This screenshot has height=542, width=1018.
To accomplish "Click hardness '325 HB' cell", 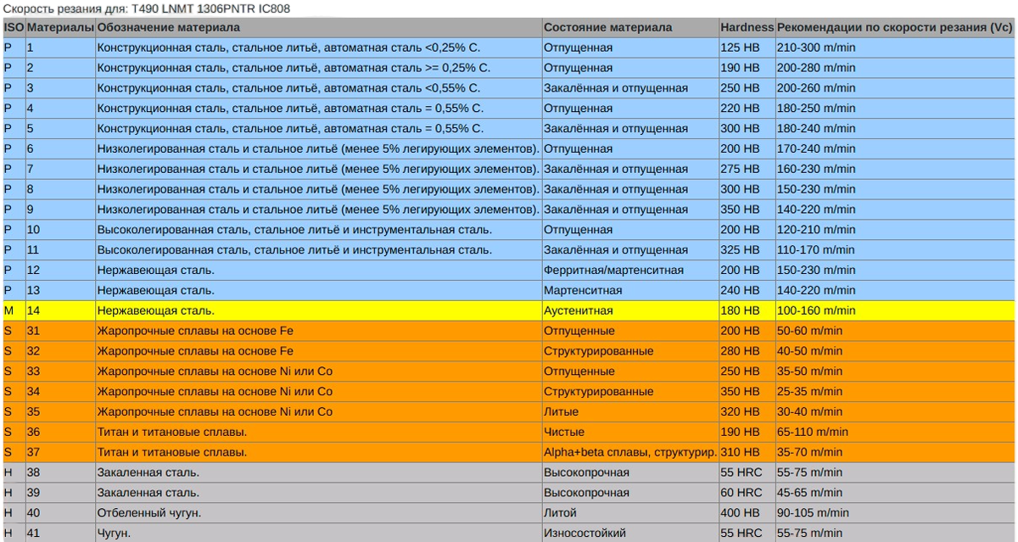I will click(747, 250).
